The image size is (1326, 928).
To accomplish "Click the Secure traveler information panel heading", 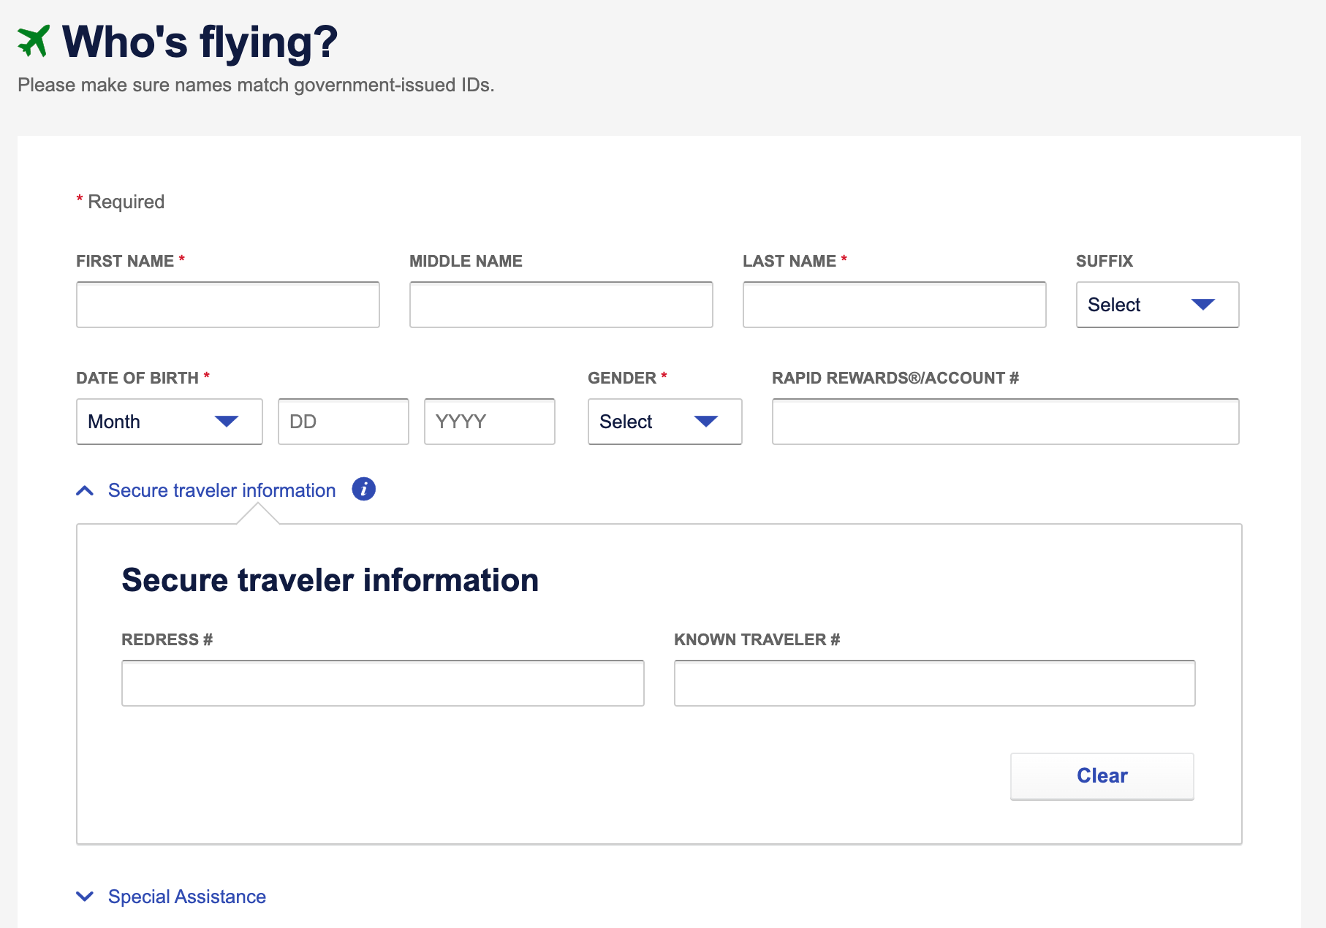I will coord(330,580).
